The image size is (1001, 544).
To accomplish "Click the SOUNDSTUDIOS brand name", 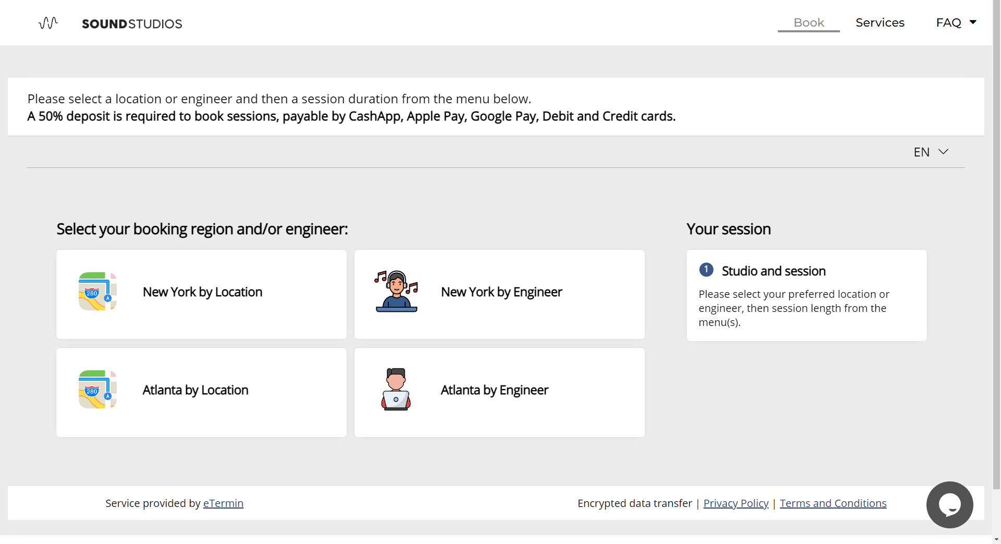I will (x=132, y=24).
